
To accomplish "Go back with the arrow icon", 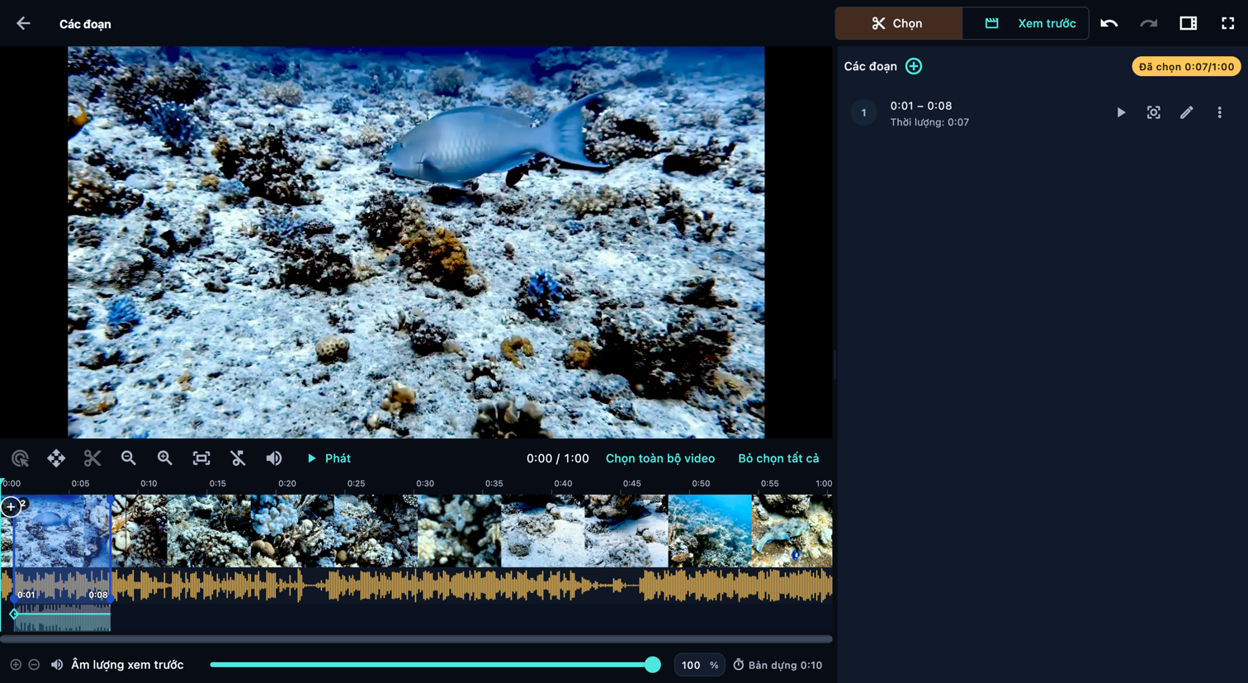I will pos(23,23).
